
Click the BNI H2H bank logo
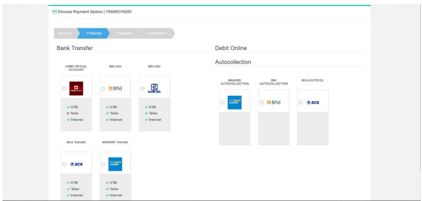(115, 88)
